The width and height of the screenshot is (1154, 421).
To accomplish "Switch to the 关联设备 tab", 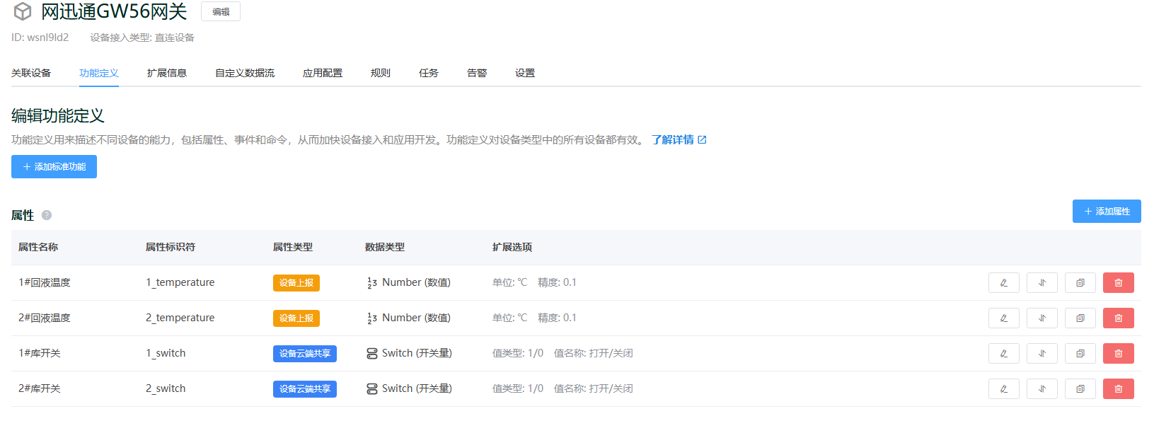I will (x=31, y=73).
